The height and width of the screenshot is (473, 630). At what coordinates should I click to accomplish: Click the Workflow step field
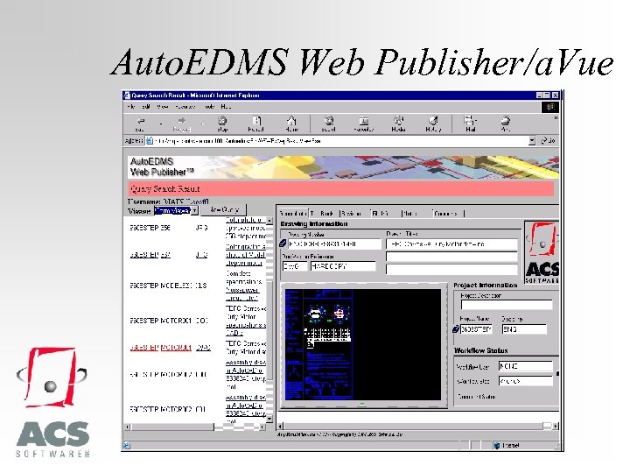526,381
